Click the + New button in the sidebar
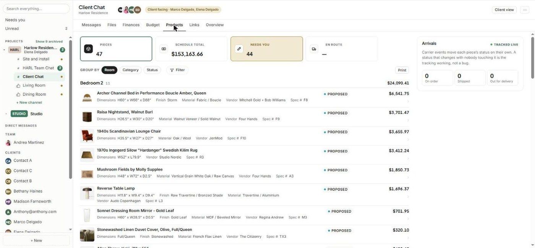 click(x=36, y=240)
